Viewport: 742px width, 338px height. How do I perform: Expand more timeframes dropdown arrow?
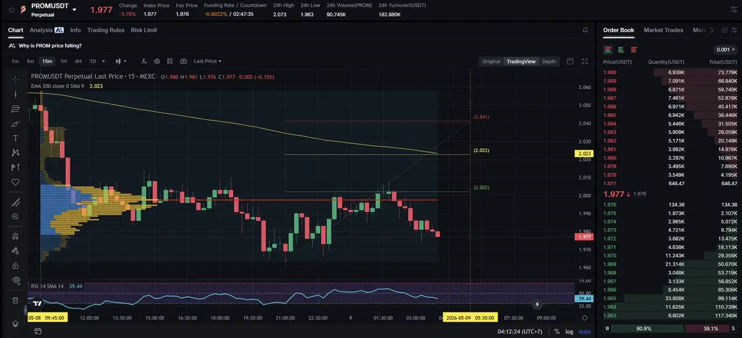tap(103, 61)
